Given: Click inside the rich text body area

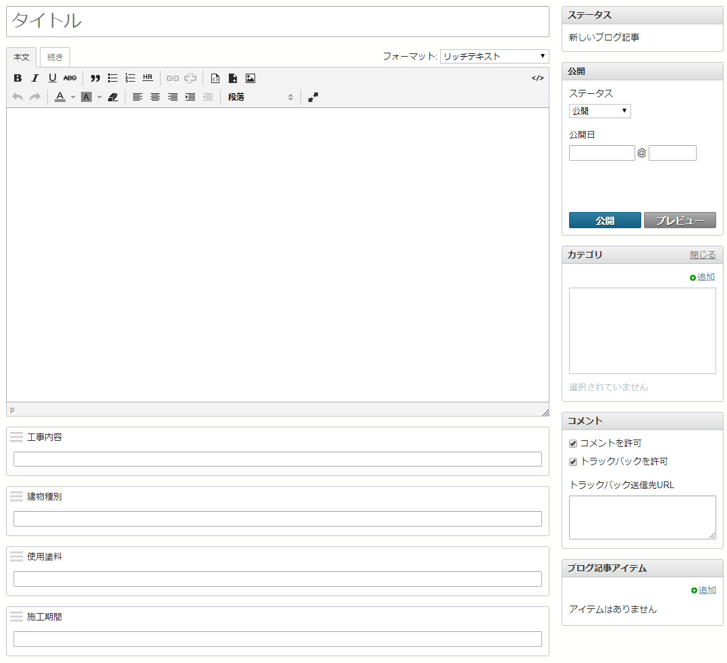Looking at the screenshot, I should [x=277, y=255].
